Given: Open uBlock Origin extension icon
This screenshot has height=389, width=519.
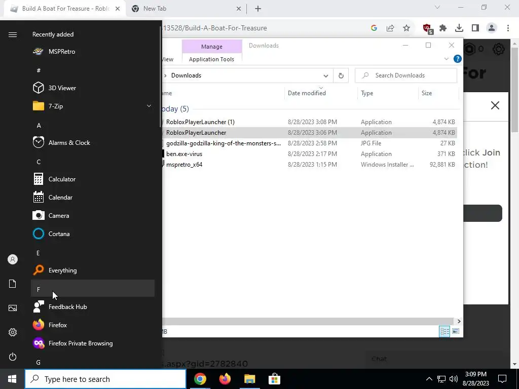Looking at the screenshot, I should (428, 29).
